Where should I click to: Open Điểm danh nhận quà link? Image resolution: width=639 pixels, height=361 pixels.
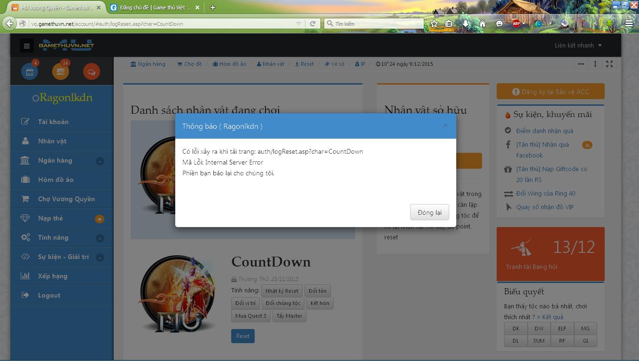tap(545, 131)
